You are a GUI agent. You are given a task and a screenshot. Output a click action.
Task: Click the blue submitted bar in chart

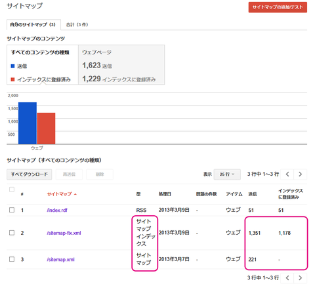click(28, 123)
